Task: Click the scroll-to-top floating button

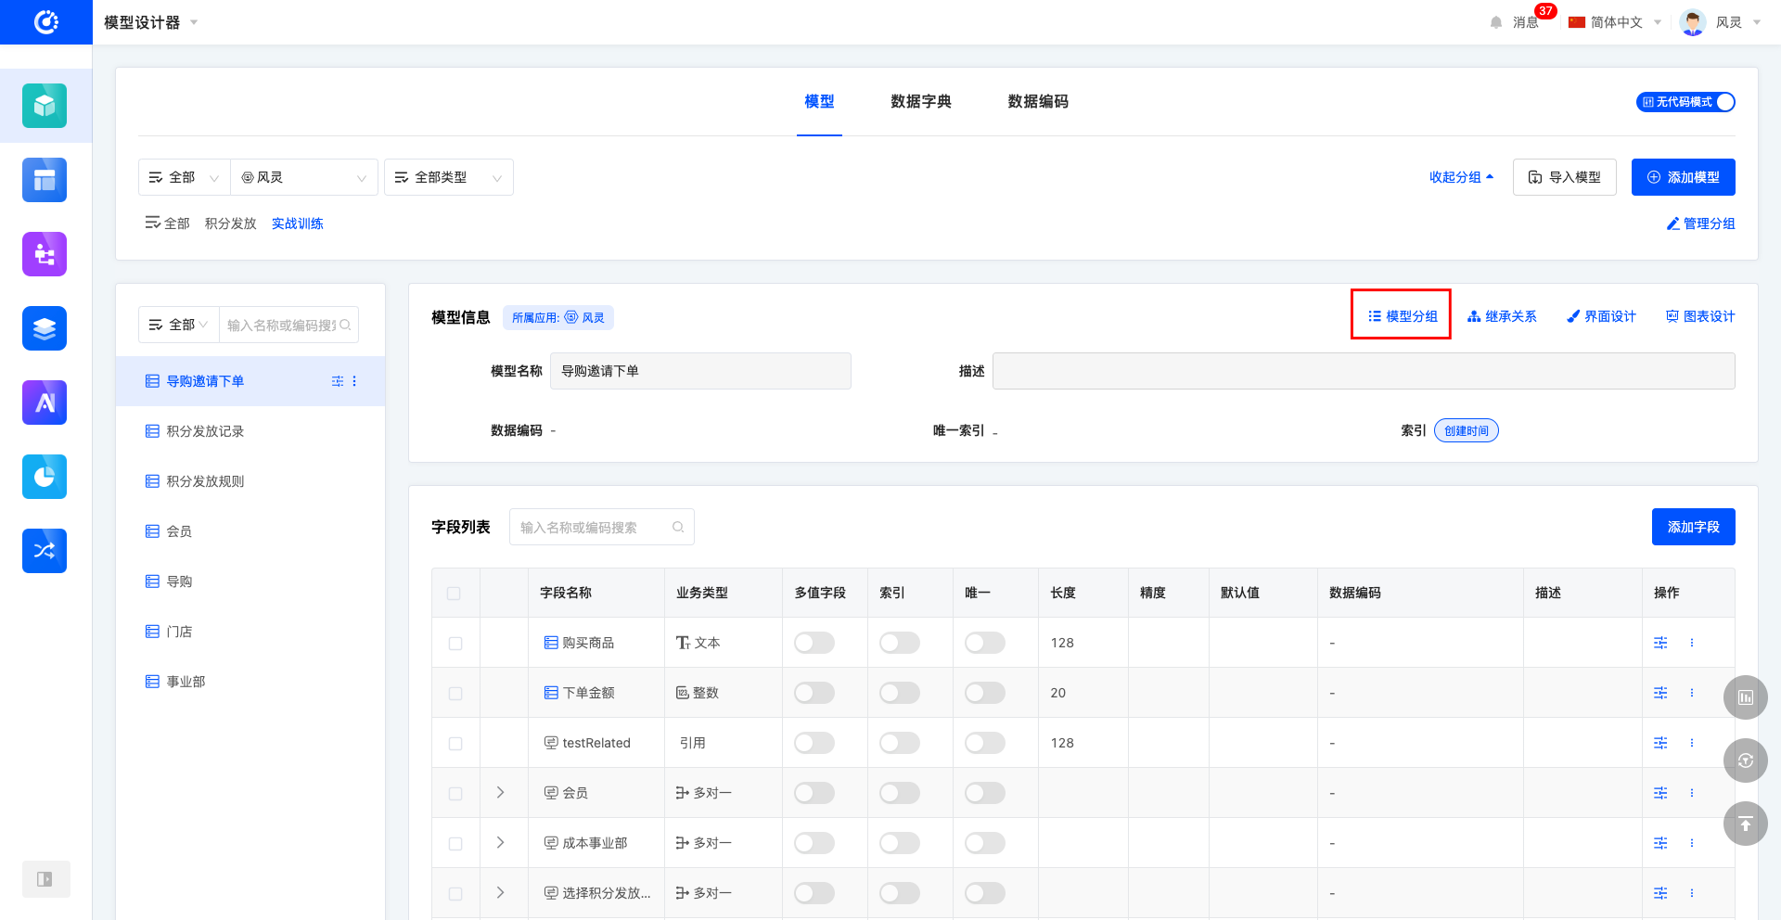Action: tap(1745, 824)
